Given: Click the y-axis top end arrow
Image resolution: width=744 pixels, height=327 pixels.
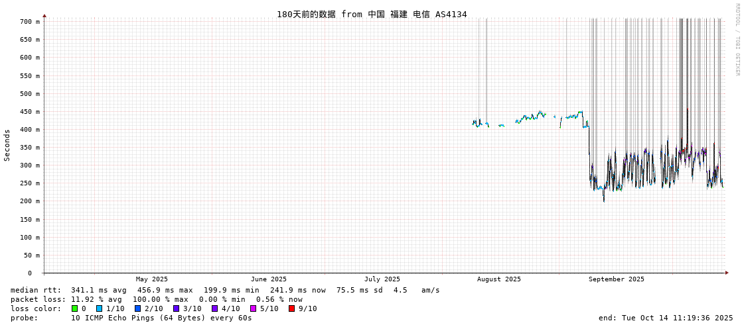Looking at the screenshot, I should click(x=44, y=15).
